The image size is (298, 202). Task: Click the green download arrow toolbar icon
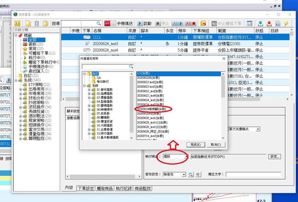260,23
